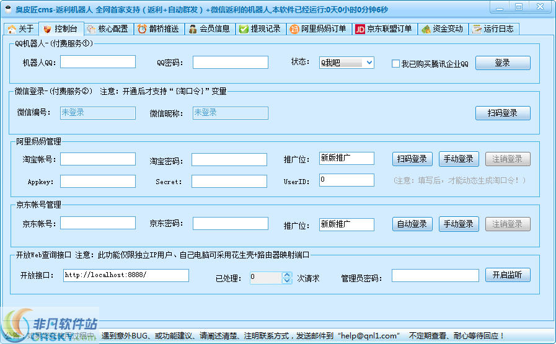Focus the Appkey input field
The width and height of the screenshot is (556, 344).
point(98,181)
